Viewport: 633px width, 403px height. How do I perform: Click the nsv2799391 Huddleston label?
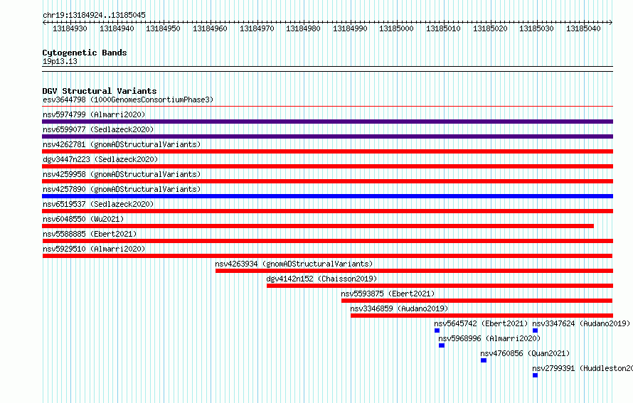[583, 368]
